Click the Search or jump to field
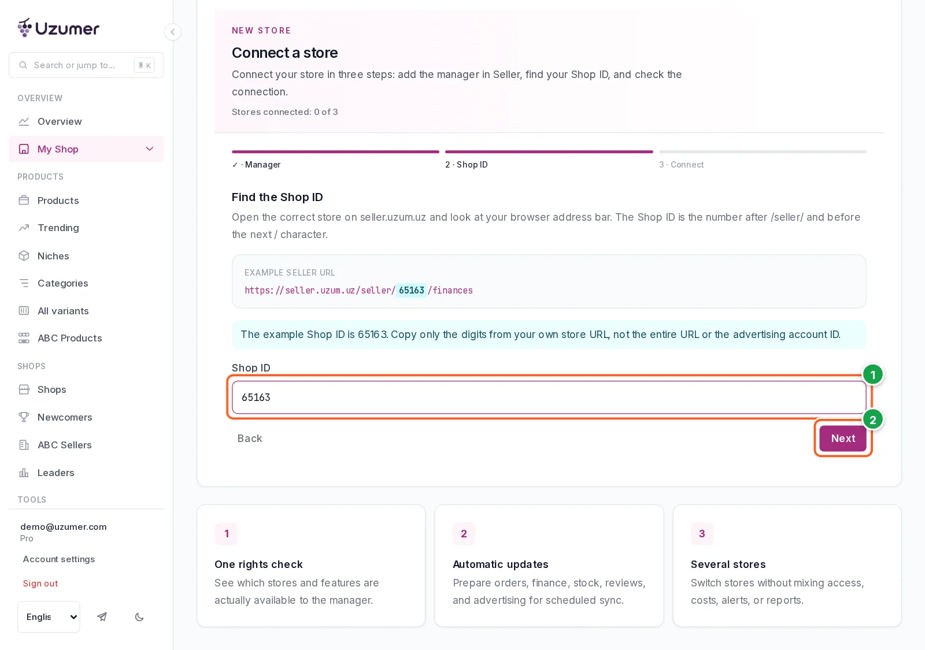 coord(86,65)
